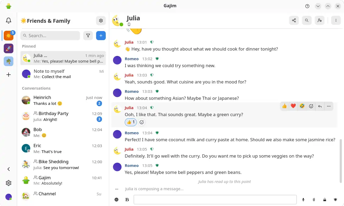Open the emoji picker in message bar
The width and height of the screenshot is (344, 206).
tap(116, 200)
